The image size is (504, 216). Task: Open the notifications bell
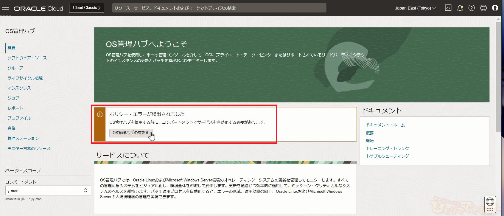460,8
